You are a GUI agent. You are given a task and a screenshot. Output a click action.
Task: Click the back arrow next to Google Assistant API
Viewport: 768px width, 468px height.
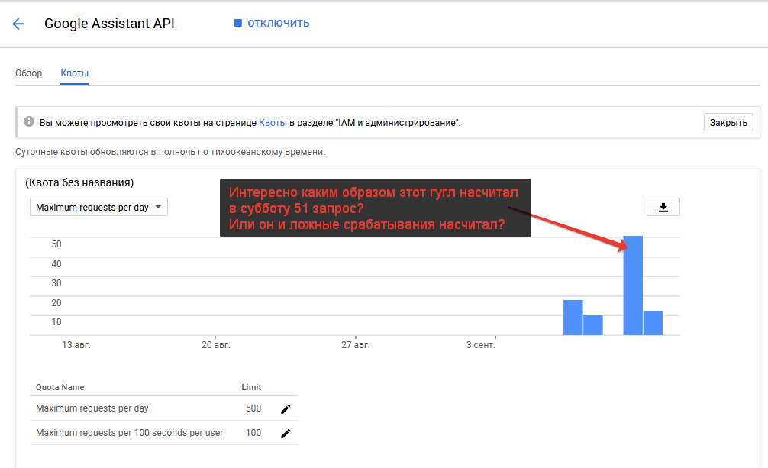(x=18, y=24)
